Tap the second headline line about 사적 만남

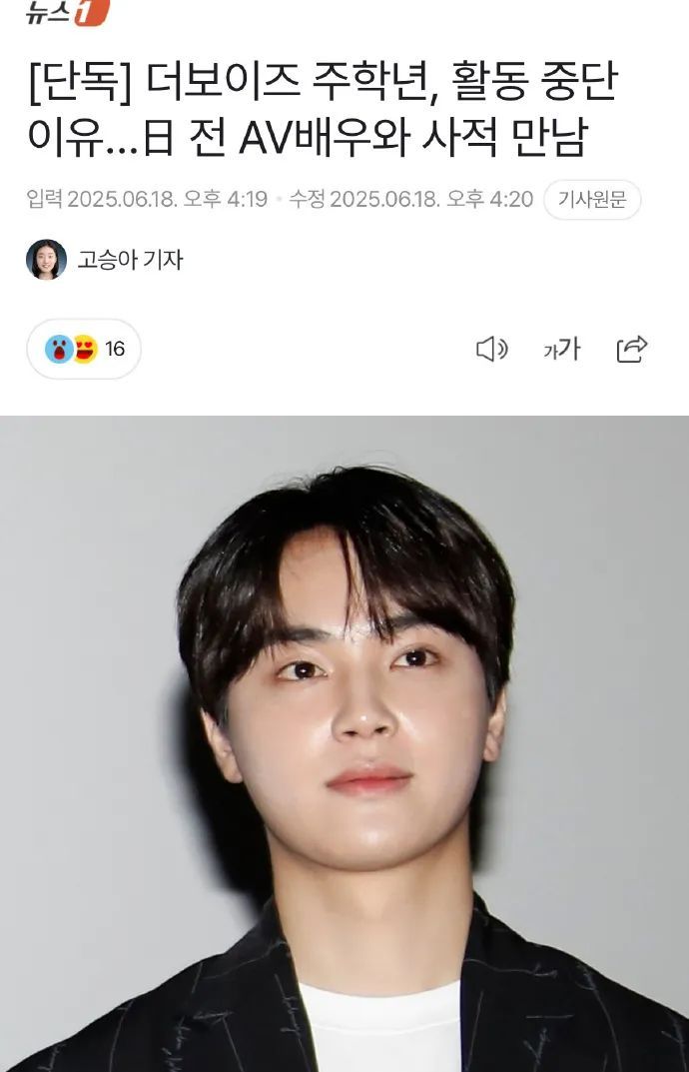[x=308, y=137]
